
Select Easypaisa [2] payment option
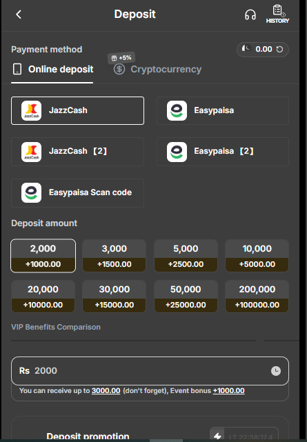[x=223, y=152]
